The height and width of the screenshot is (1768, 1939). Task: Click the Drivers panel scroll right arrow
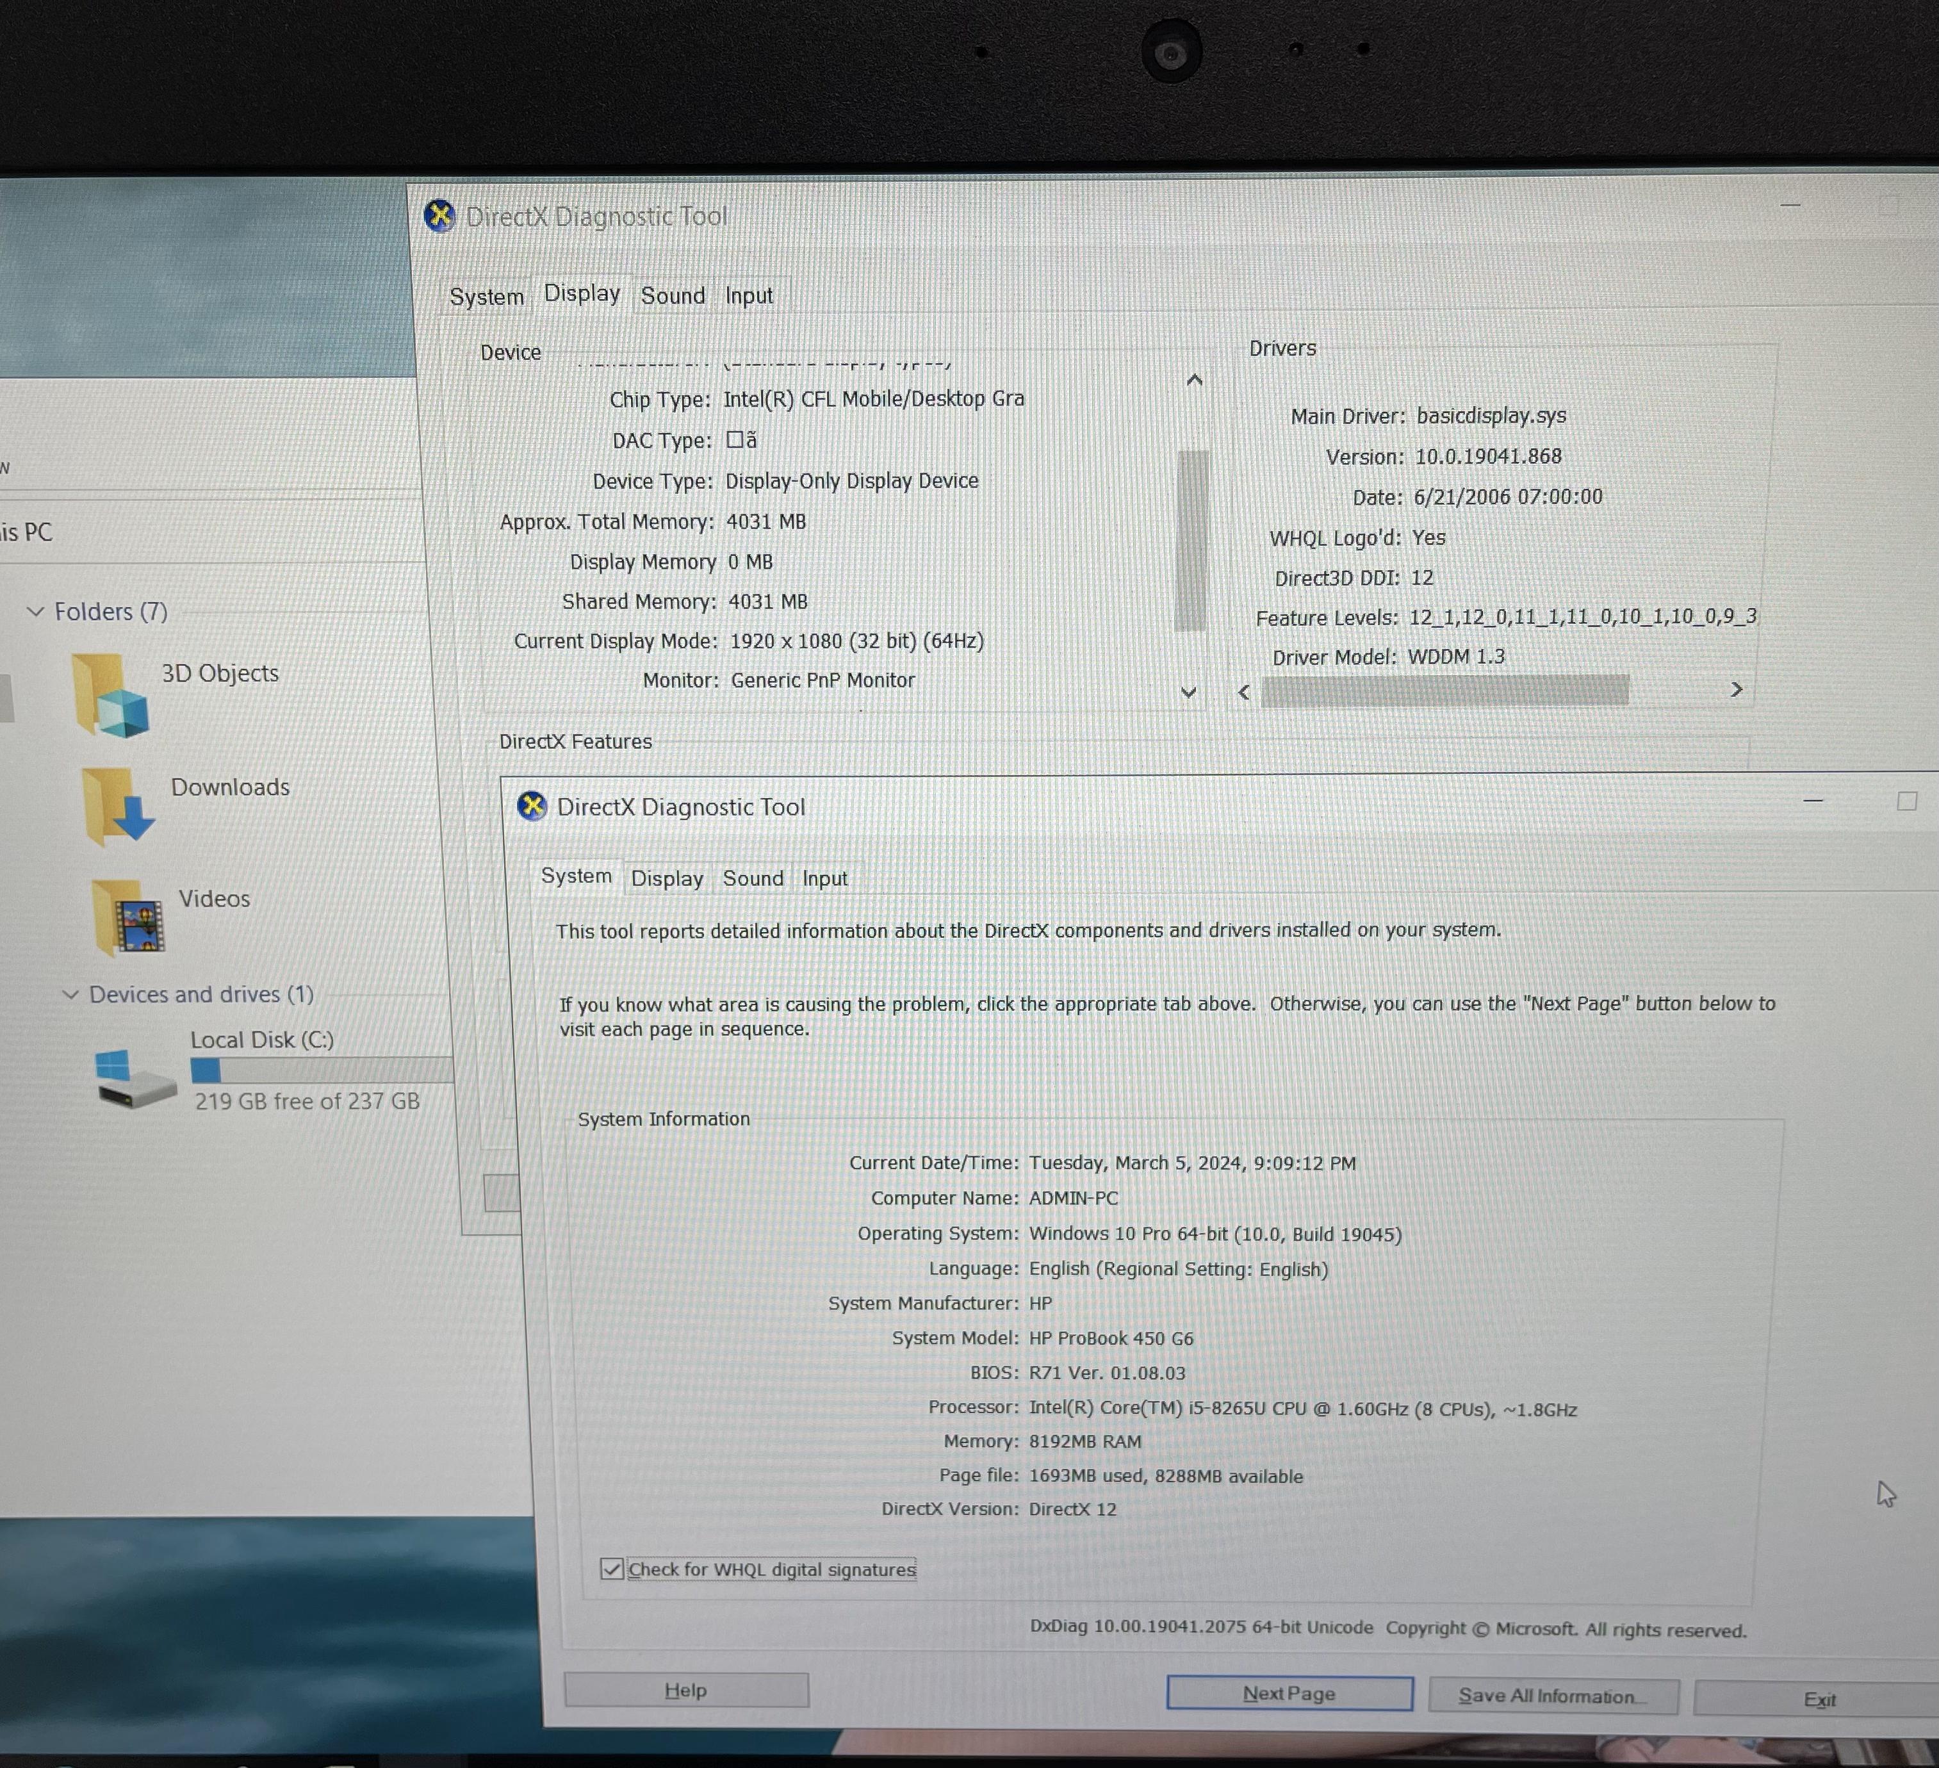pos(1736,689)
